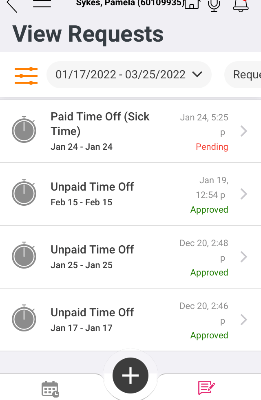The image size is (261, 400).
Task: Expand the Paid Time Off (Sick Time) chevron
Action: point(244,131)
